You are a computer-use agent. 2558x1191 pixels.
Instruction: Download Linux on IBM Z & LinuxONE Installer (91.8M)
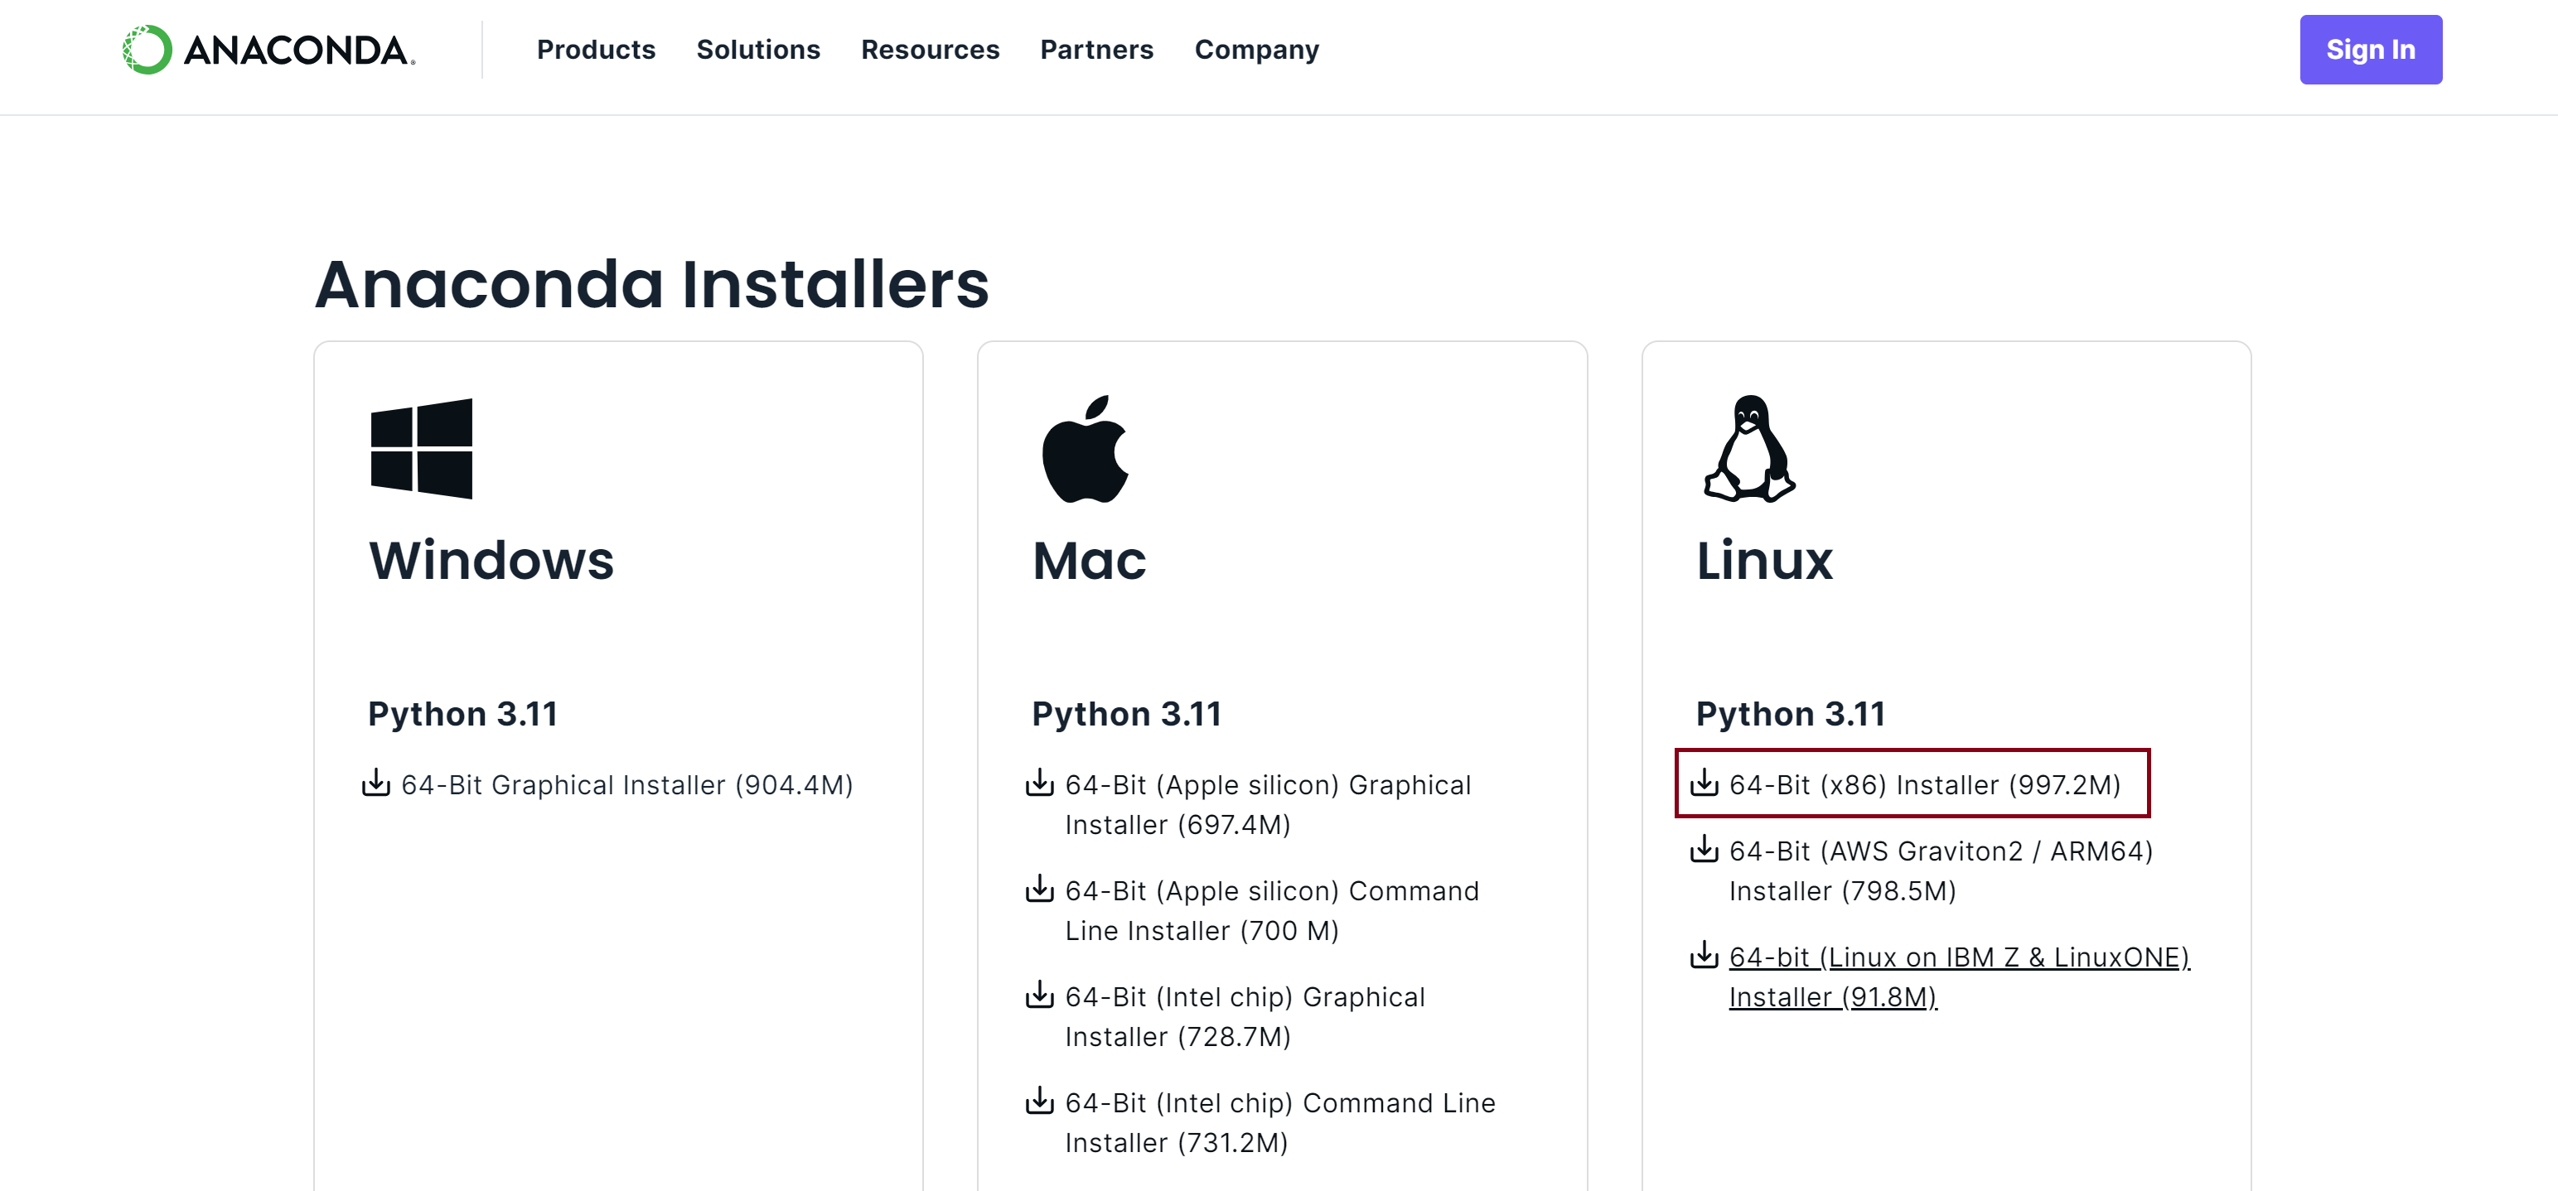1959,977
